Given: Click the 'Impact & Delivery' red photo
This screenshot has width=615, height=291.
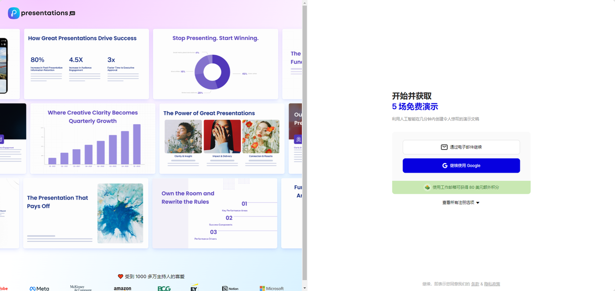Looking at the screenshot, I should click(x=222, y=137).
